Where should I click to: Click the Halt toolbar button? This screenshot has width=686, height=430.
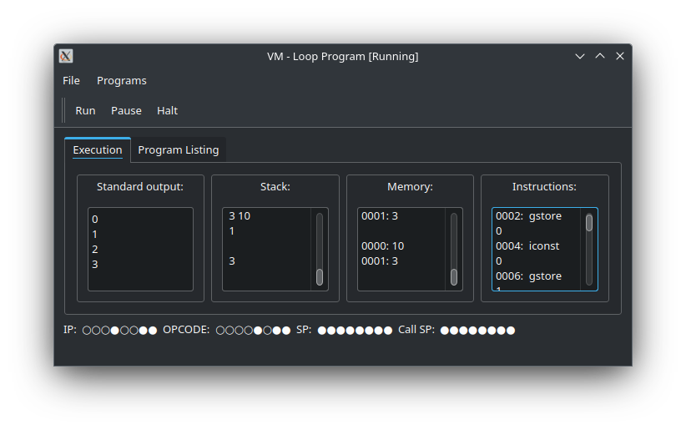point(167,111)
